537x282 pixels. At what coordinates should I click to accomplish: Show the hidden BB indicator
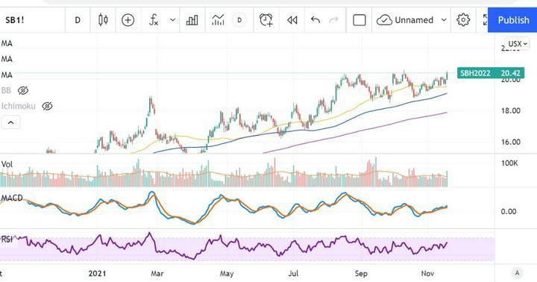(x=23, y=90)
